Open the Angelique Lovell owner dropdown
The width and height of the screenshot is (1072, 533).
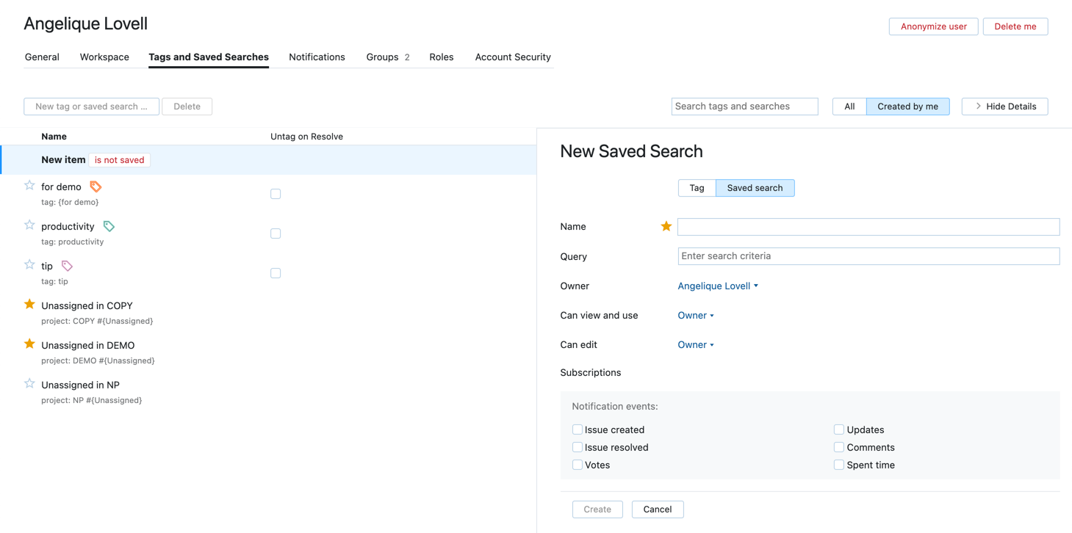pos(717,286)
